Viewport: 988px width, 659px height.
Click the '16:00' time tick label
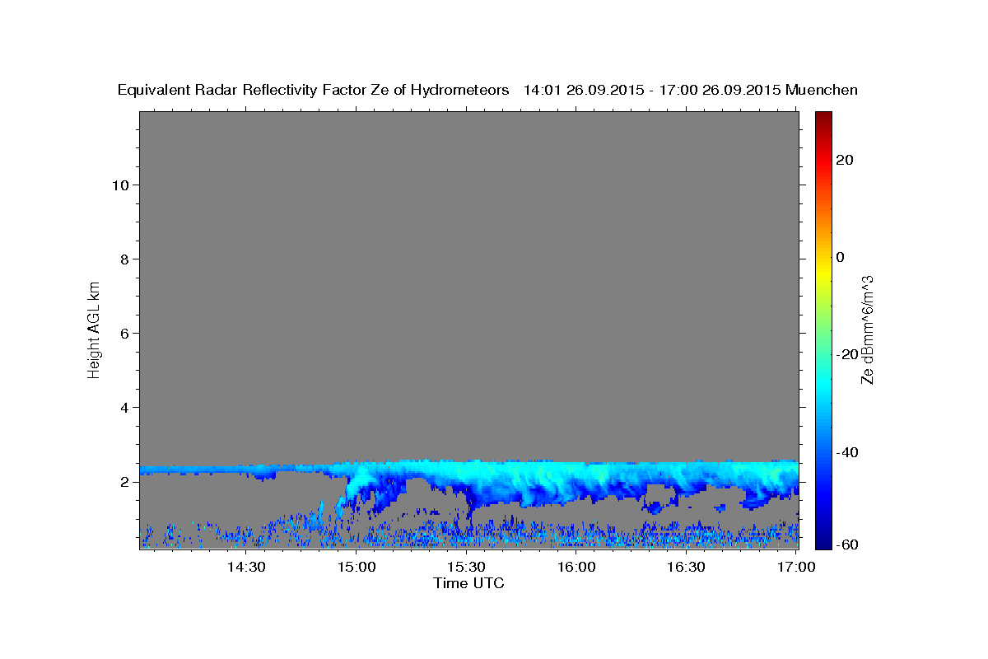click(576, 567)
